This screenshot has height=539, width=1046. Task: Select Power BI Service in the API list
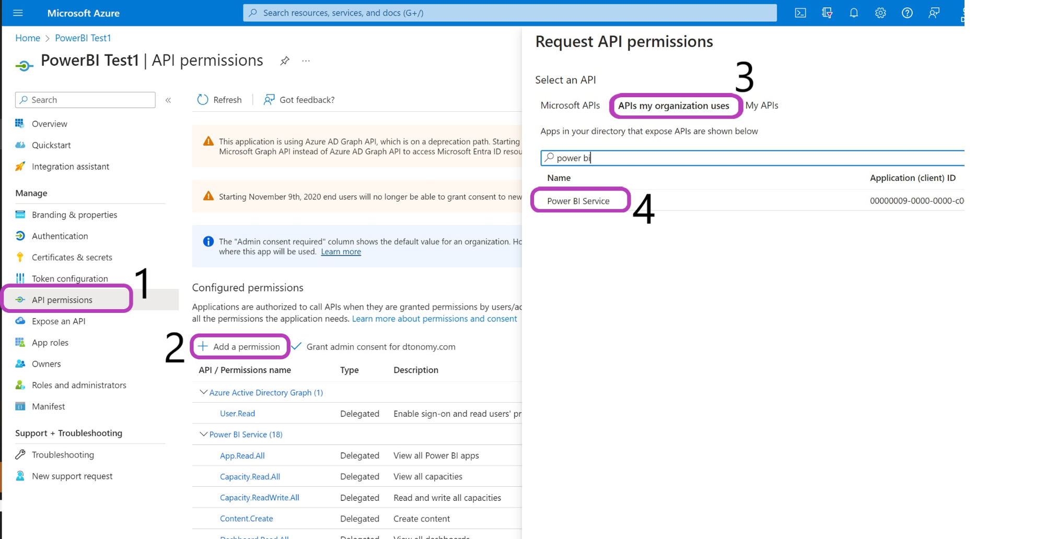coord(578,201)
